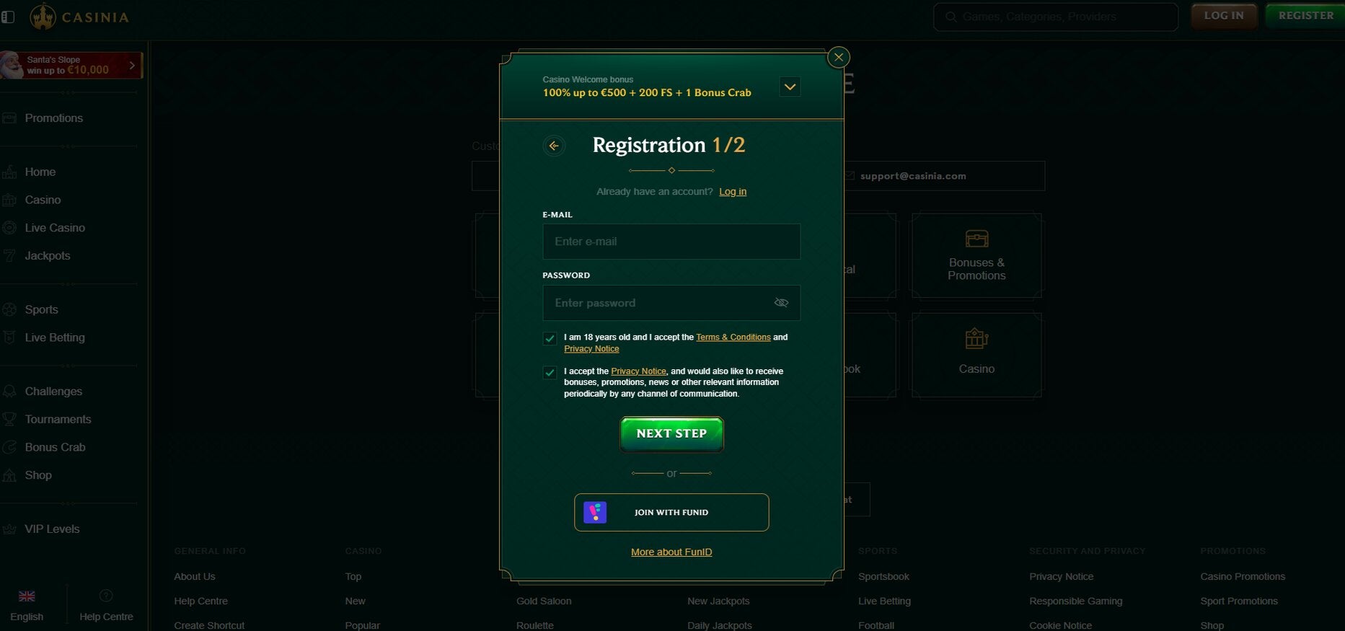
Task: Open the Terms & Conditions link
Action: (733, 337)
